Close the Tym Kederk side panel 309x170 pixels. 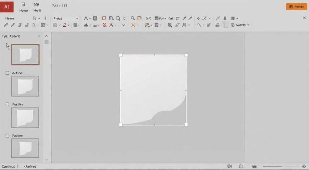[39, 36]
